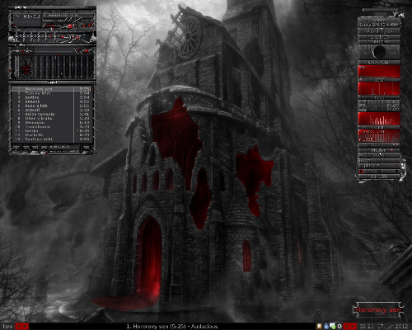Pause playback in the Audacious main window
Screen dimensions: 412x330
[31, 37]
